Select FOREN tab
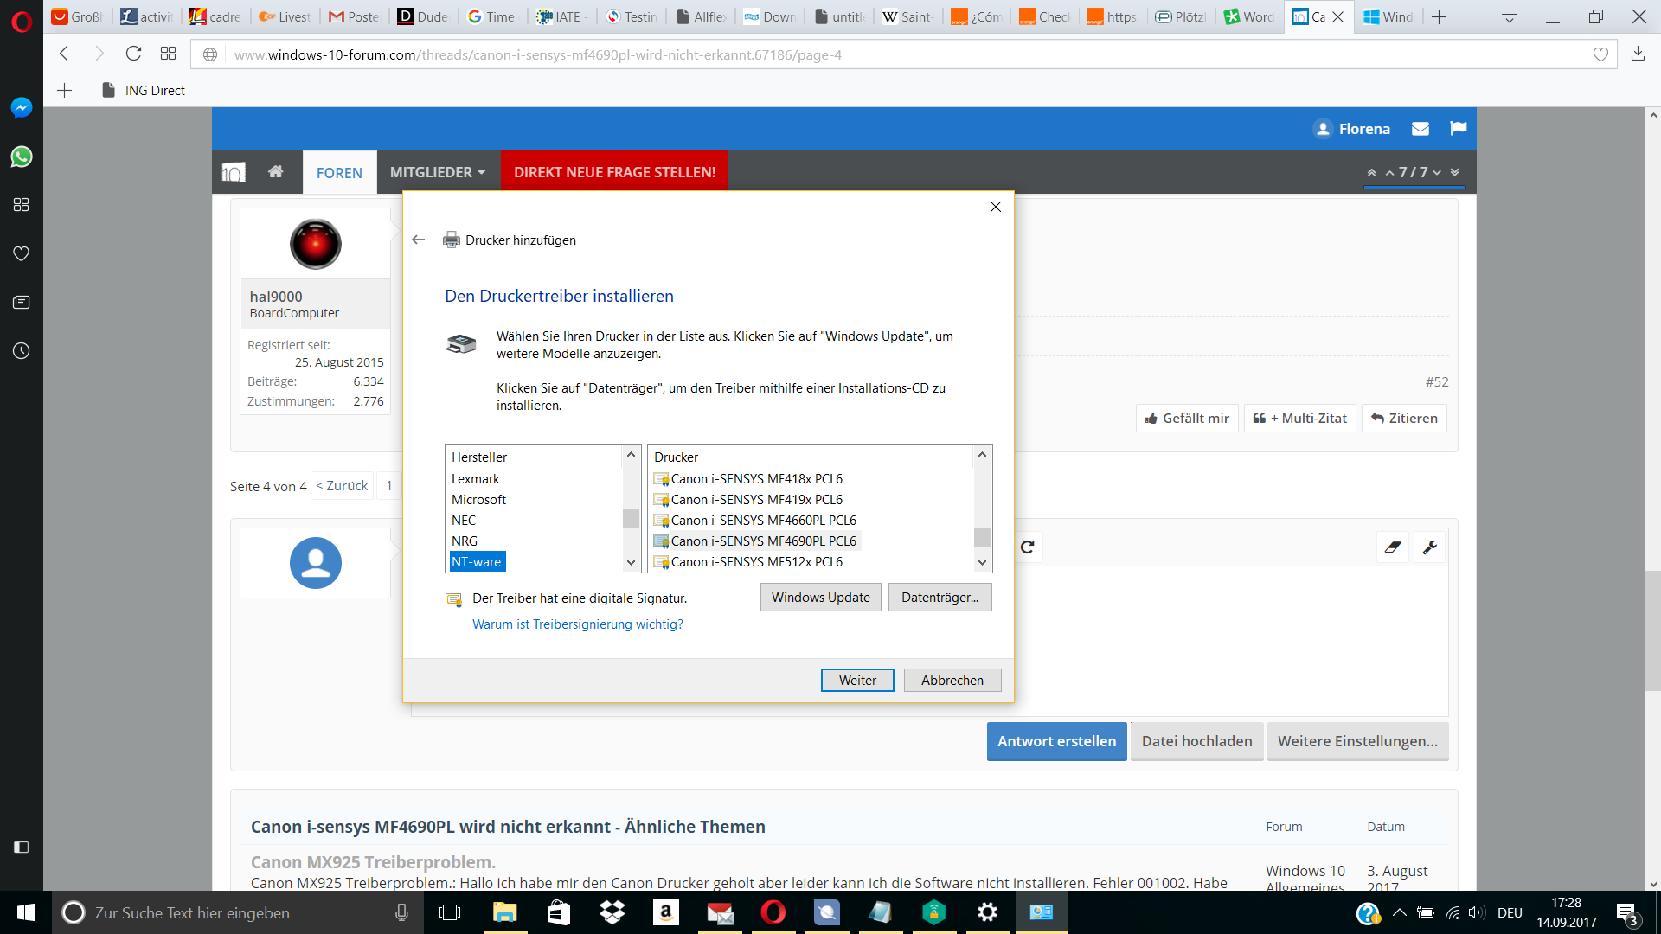 coord(339,172)
